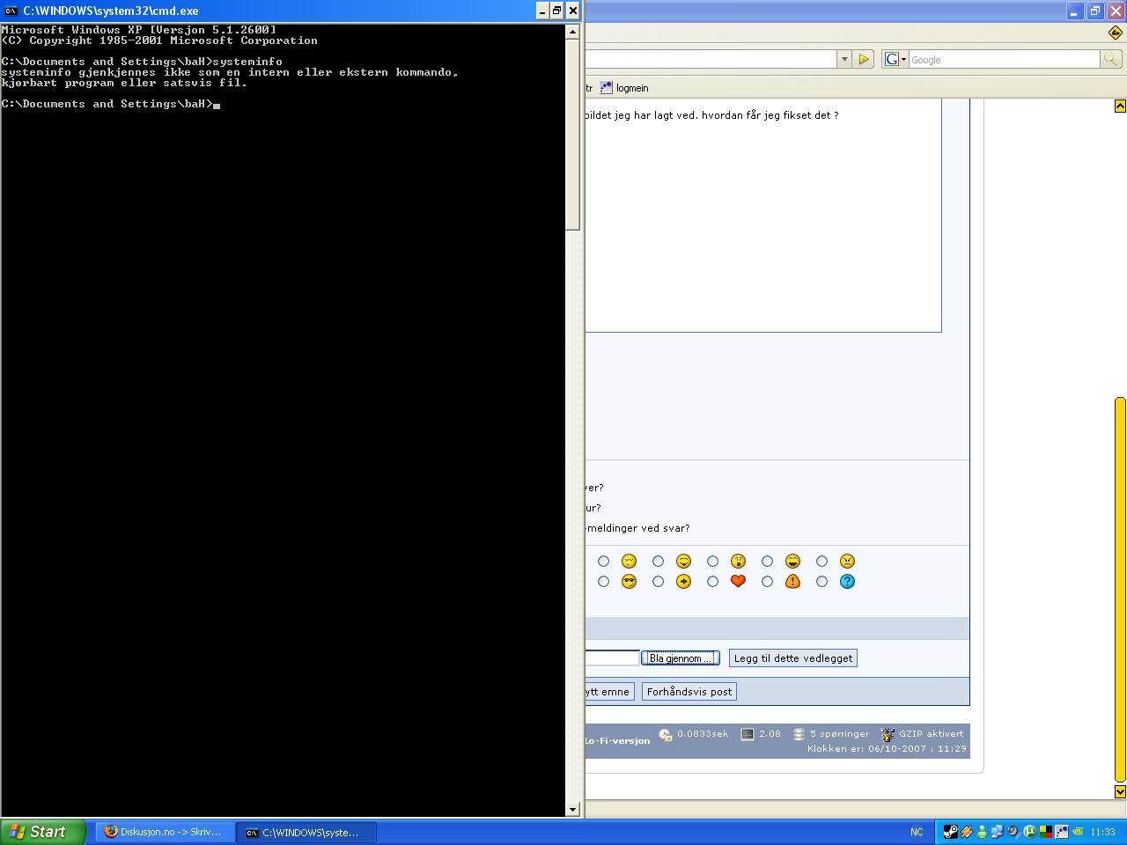Click the Steam icon in system tray
The width and height of the screenshot is (1127, 845).
tap(950, 832)
